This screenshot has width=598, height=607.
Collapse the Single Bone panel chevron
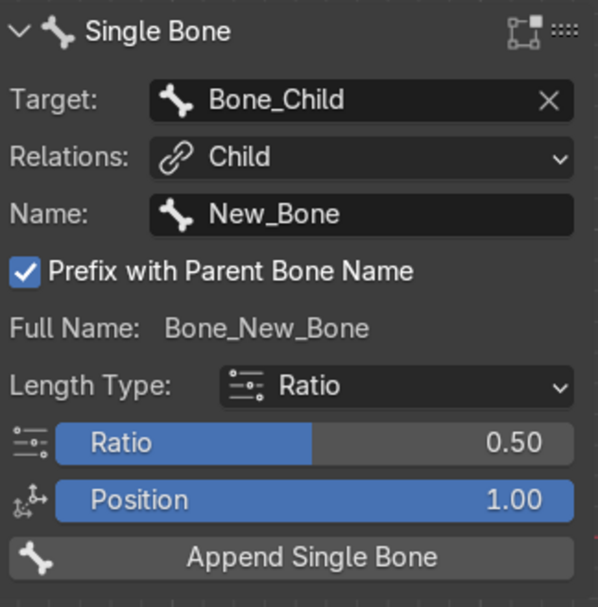[x=19, y=32]
